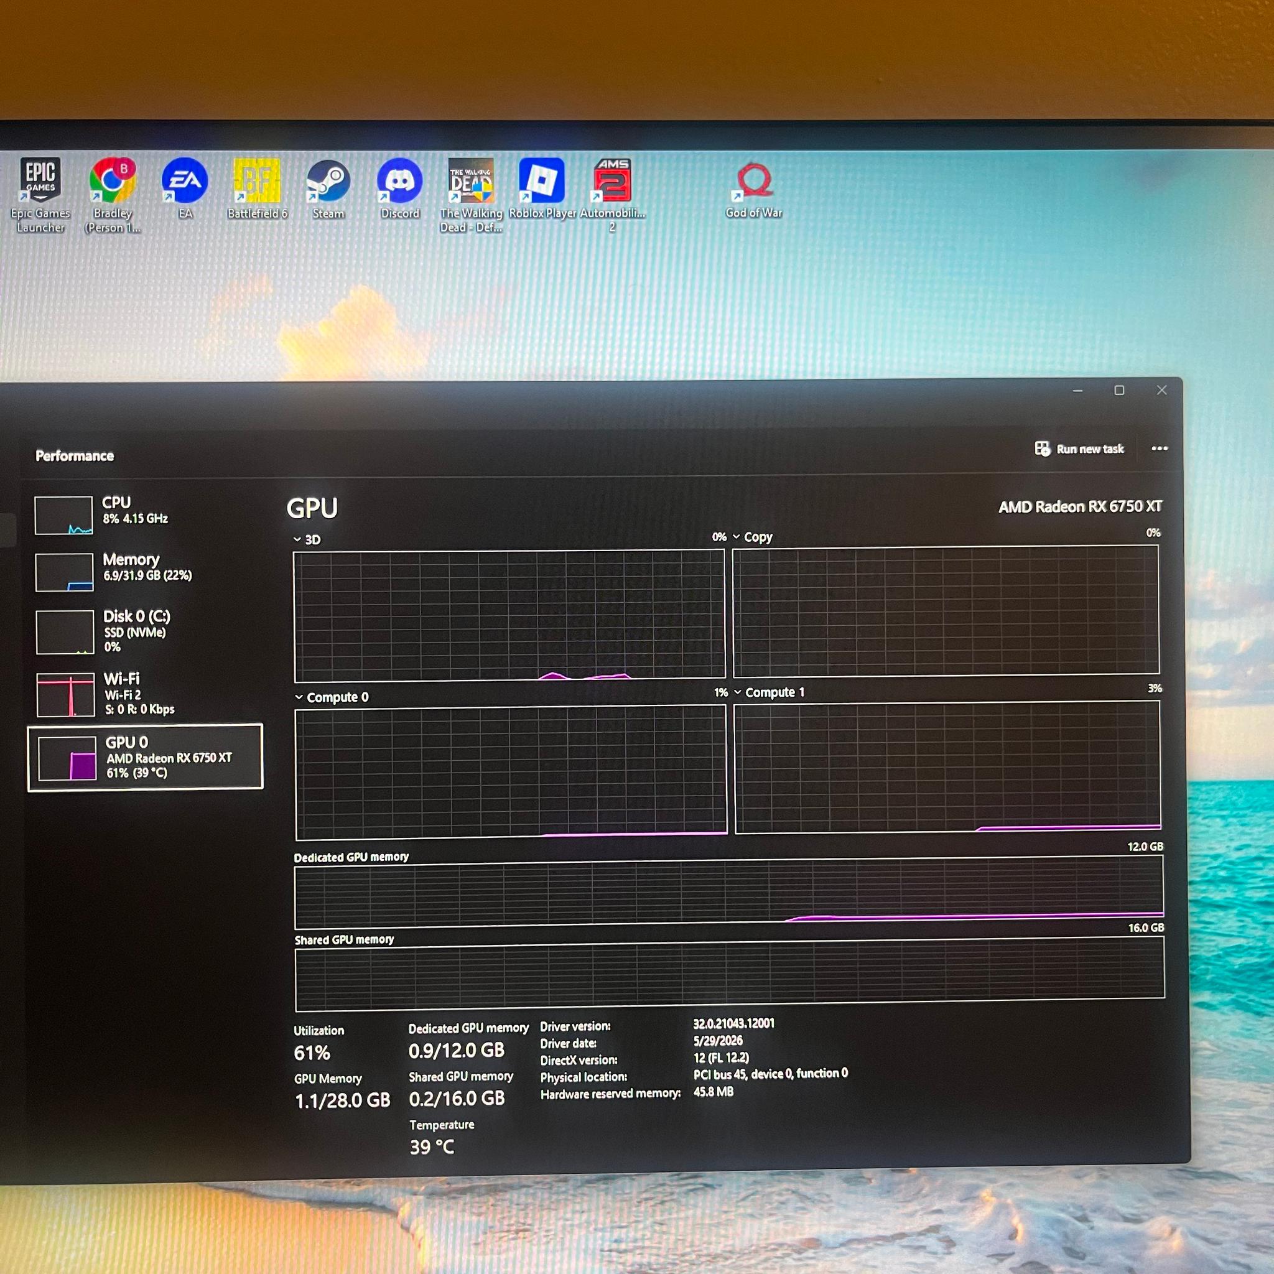Click the 0.9/12.0 GB dedicated memory value
The width and height of the screenshot is (1274, 1274).
coord(457,1051)
